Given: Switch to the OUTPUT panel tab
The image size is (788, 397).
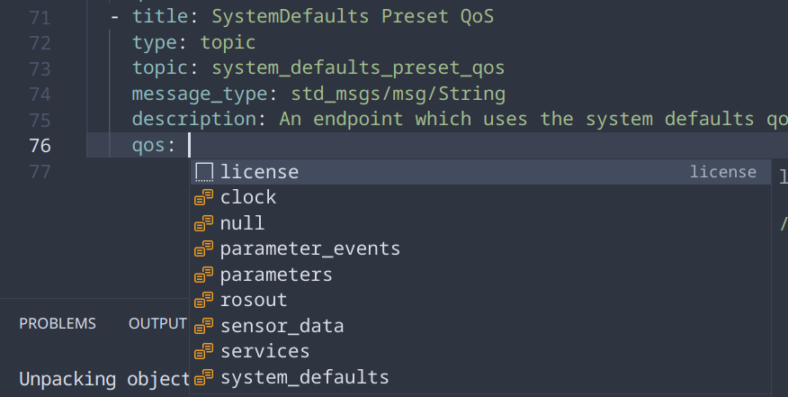Looking at the screenshot, I should (157, 323).
